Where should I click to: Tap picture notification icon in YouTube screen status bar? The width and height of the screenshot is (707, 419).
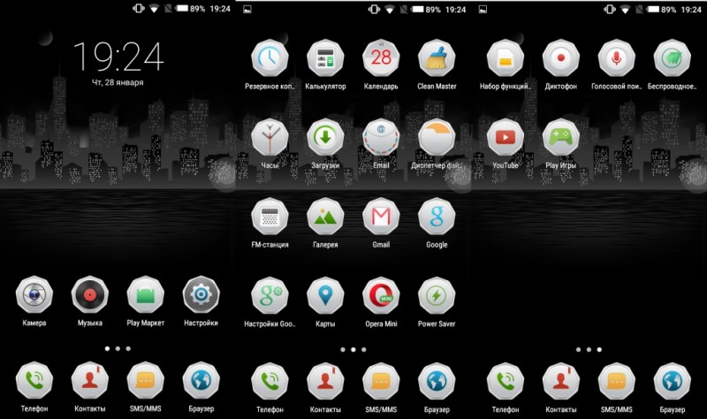click(483, 9)
